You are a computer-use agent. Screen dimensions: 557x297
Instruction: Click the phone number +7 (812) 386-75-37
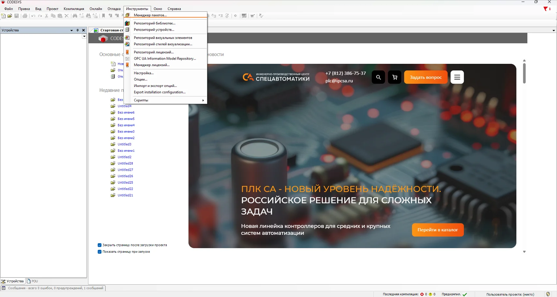coord(346,73)
